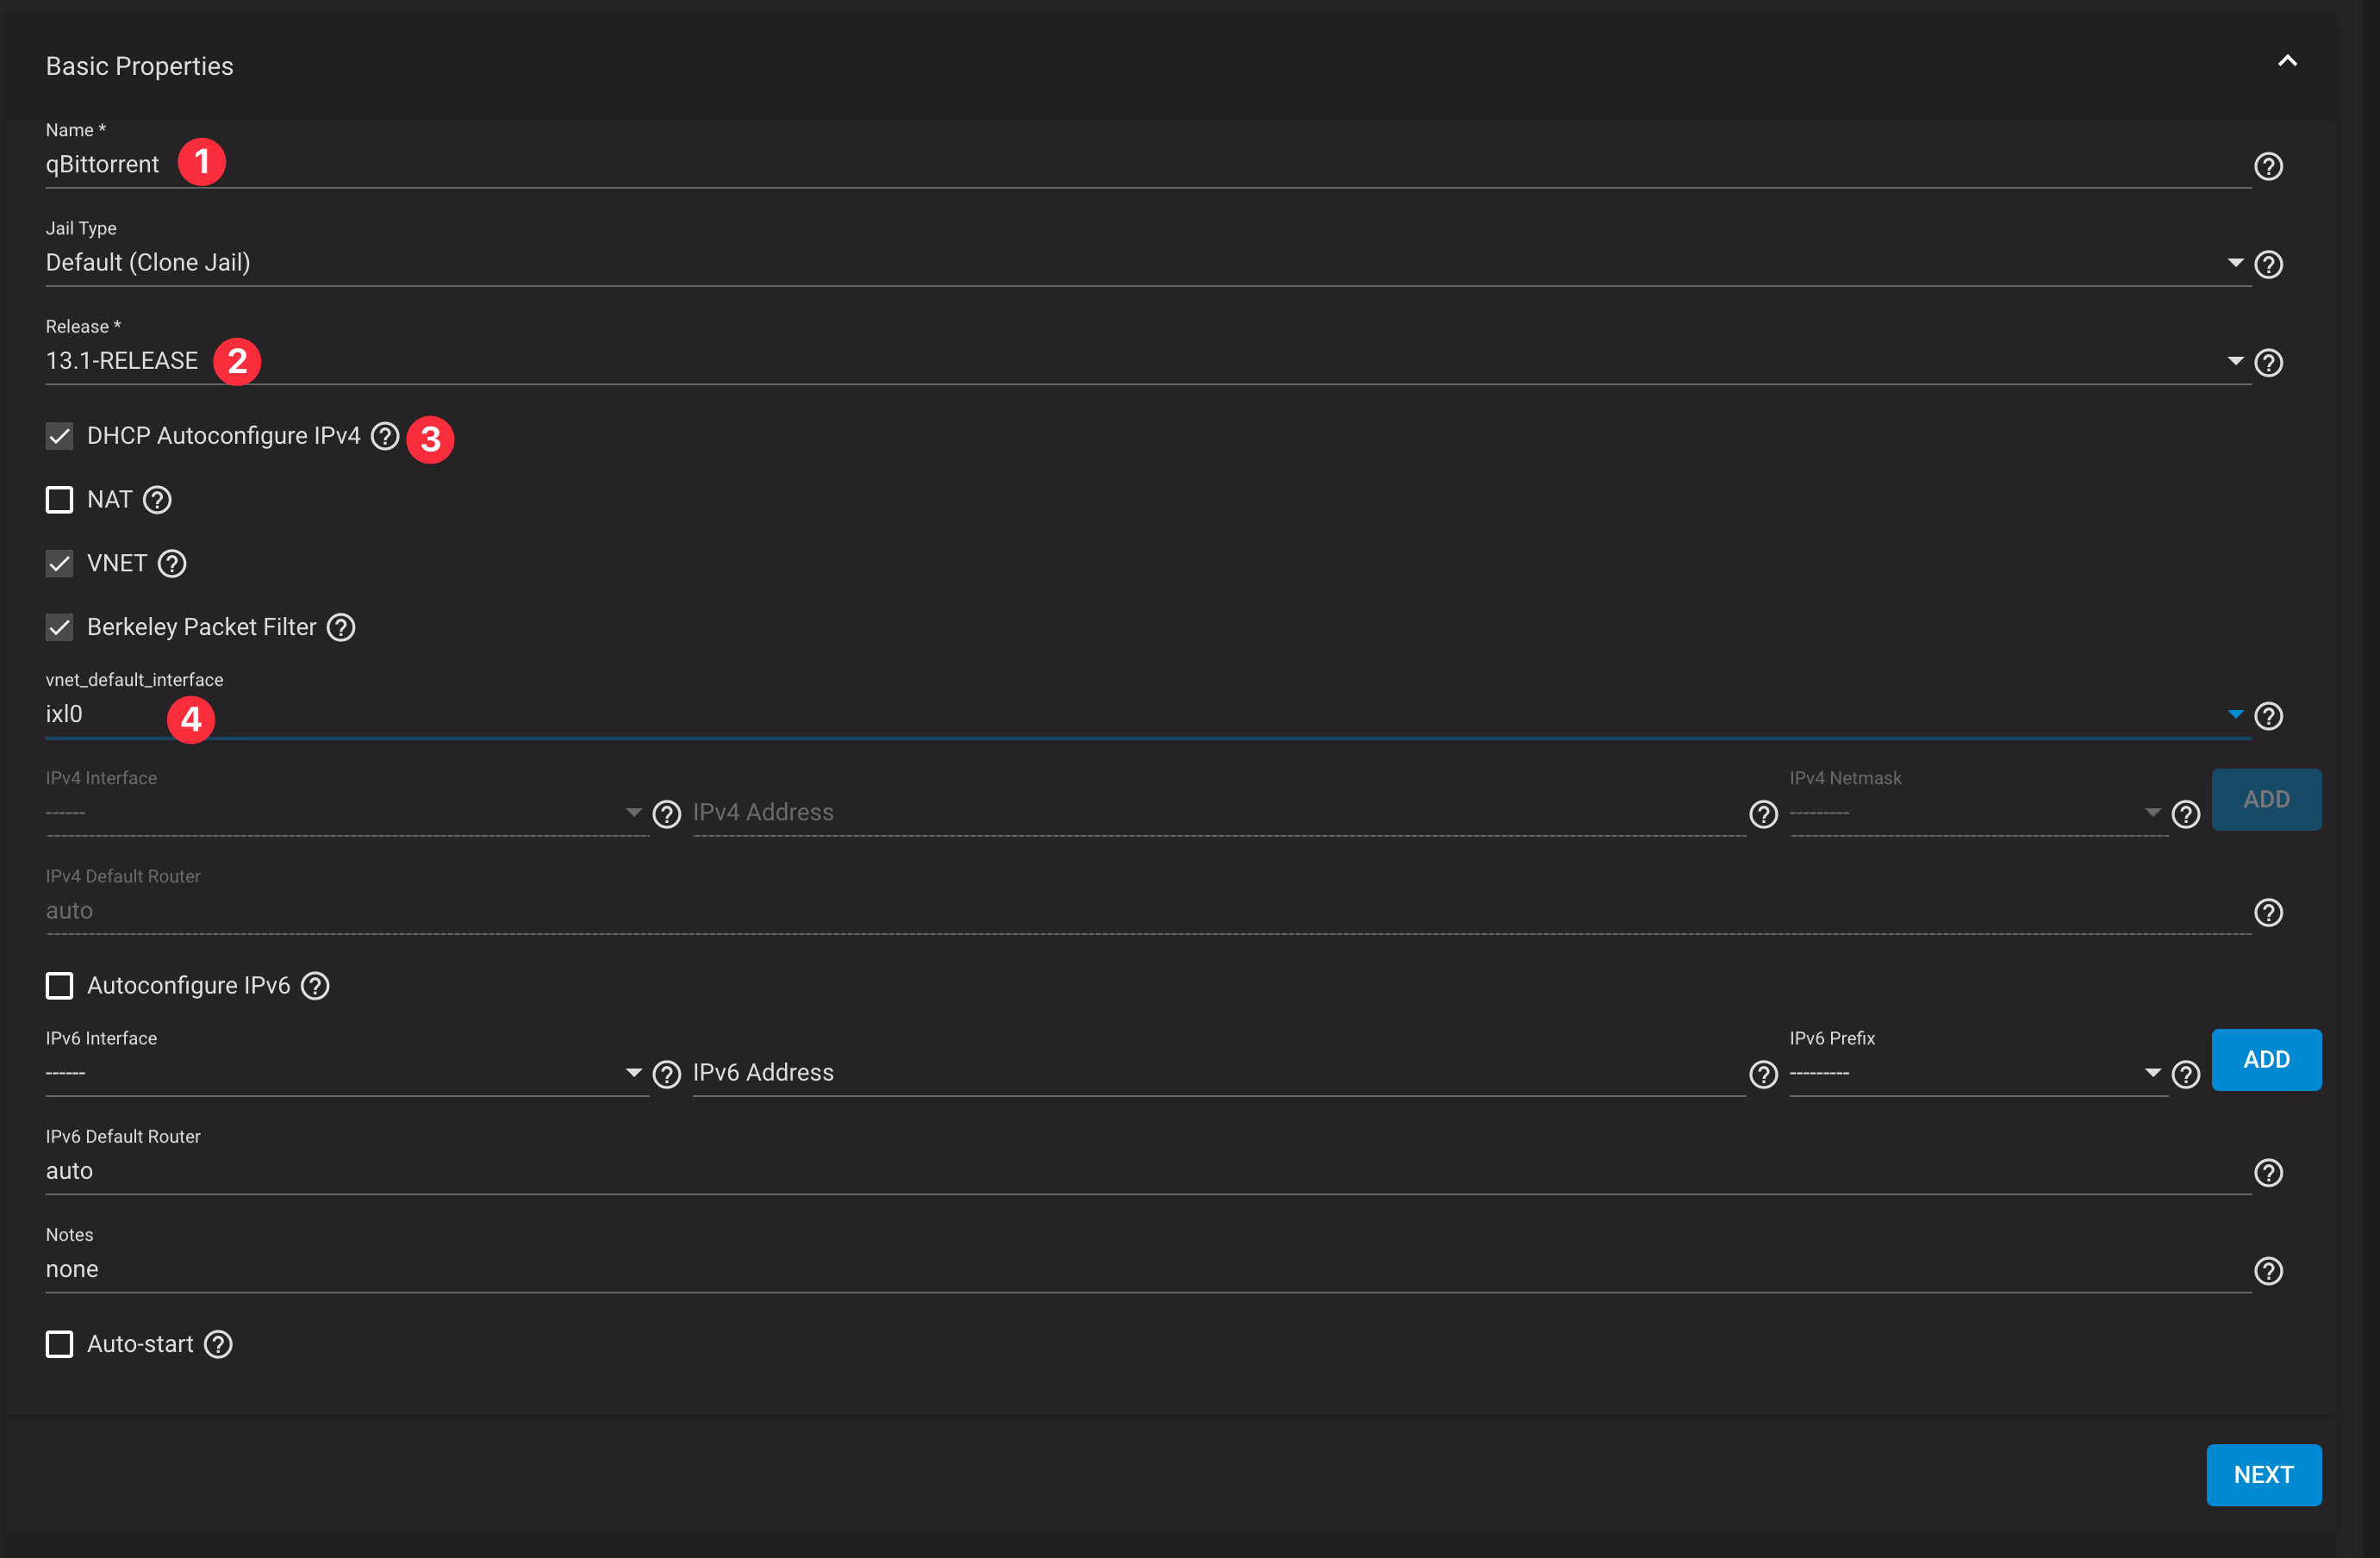Image resolution: width=2380 pixels, height=1558 pixels.
Task: Open the IPv6 Prefix dropdown
Action: [x=1978, y=1073]
